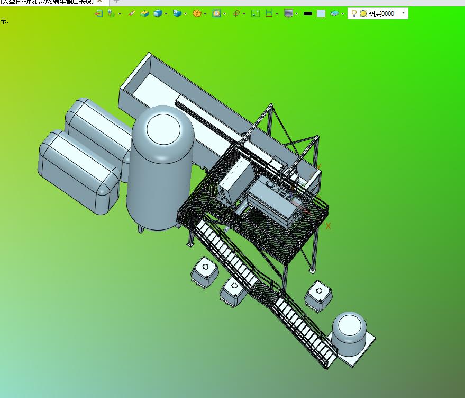Screen dimensions: 465x398
Task: Click the red-blue section bracket icon
Action: [x=269, y=13]
